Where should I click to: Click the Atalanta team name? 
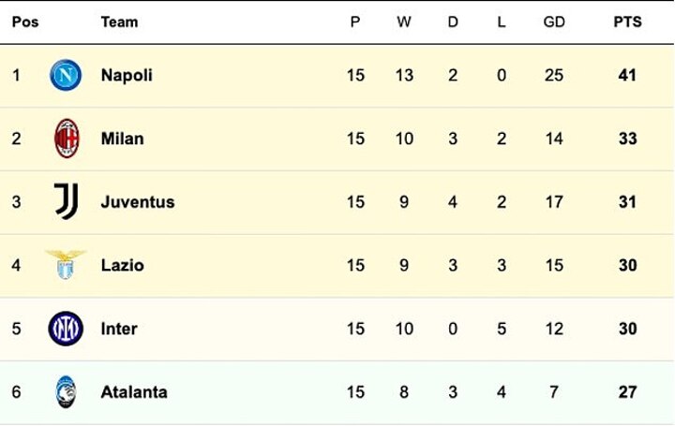[x=134, y=391]
